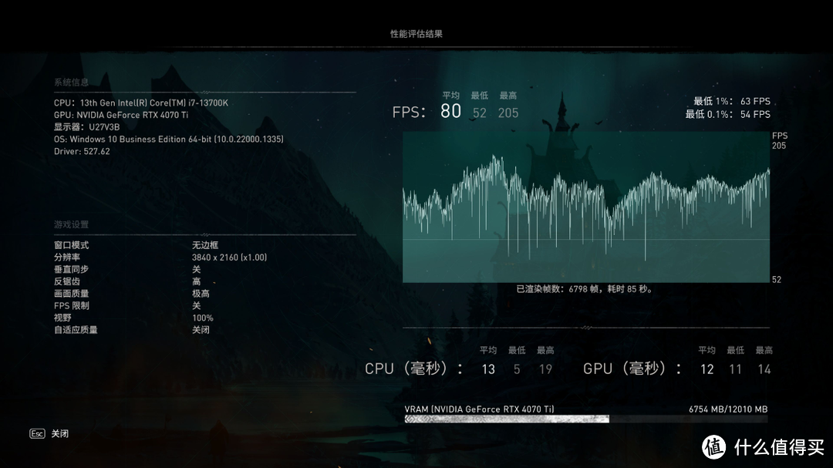
Task: Click the 关闭 close label
Action: pos(60,433)
